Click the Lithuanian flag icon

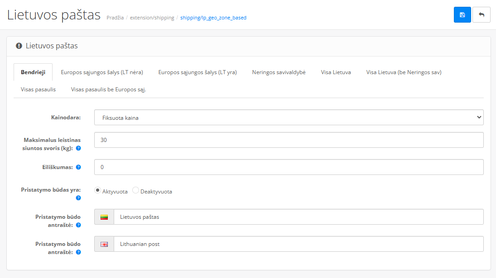pos(104,217)
